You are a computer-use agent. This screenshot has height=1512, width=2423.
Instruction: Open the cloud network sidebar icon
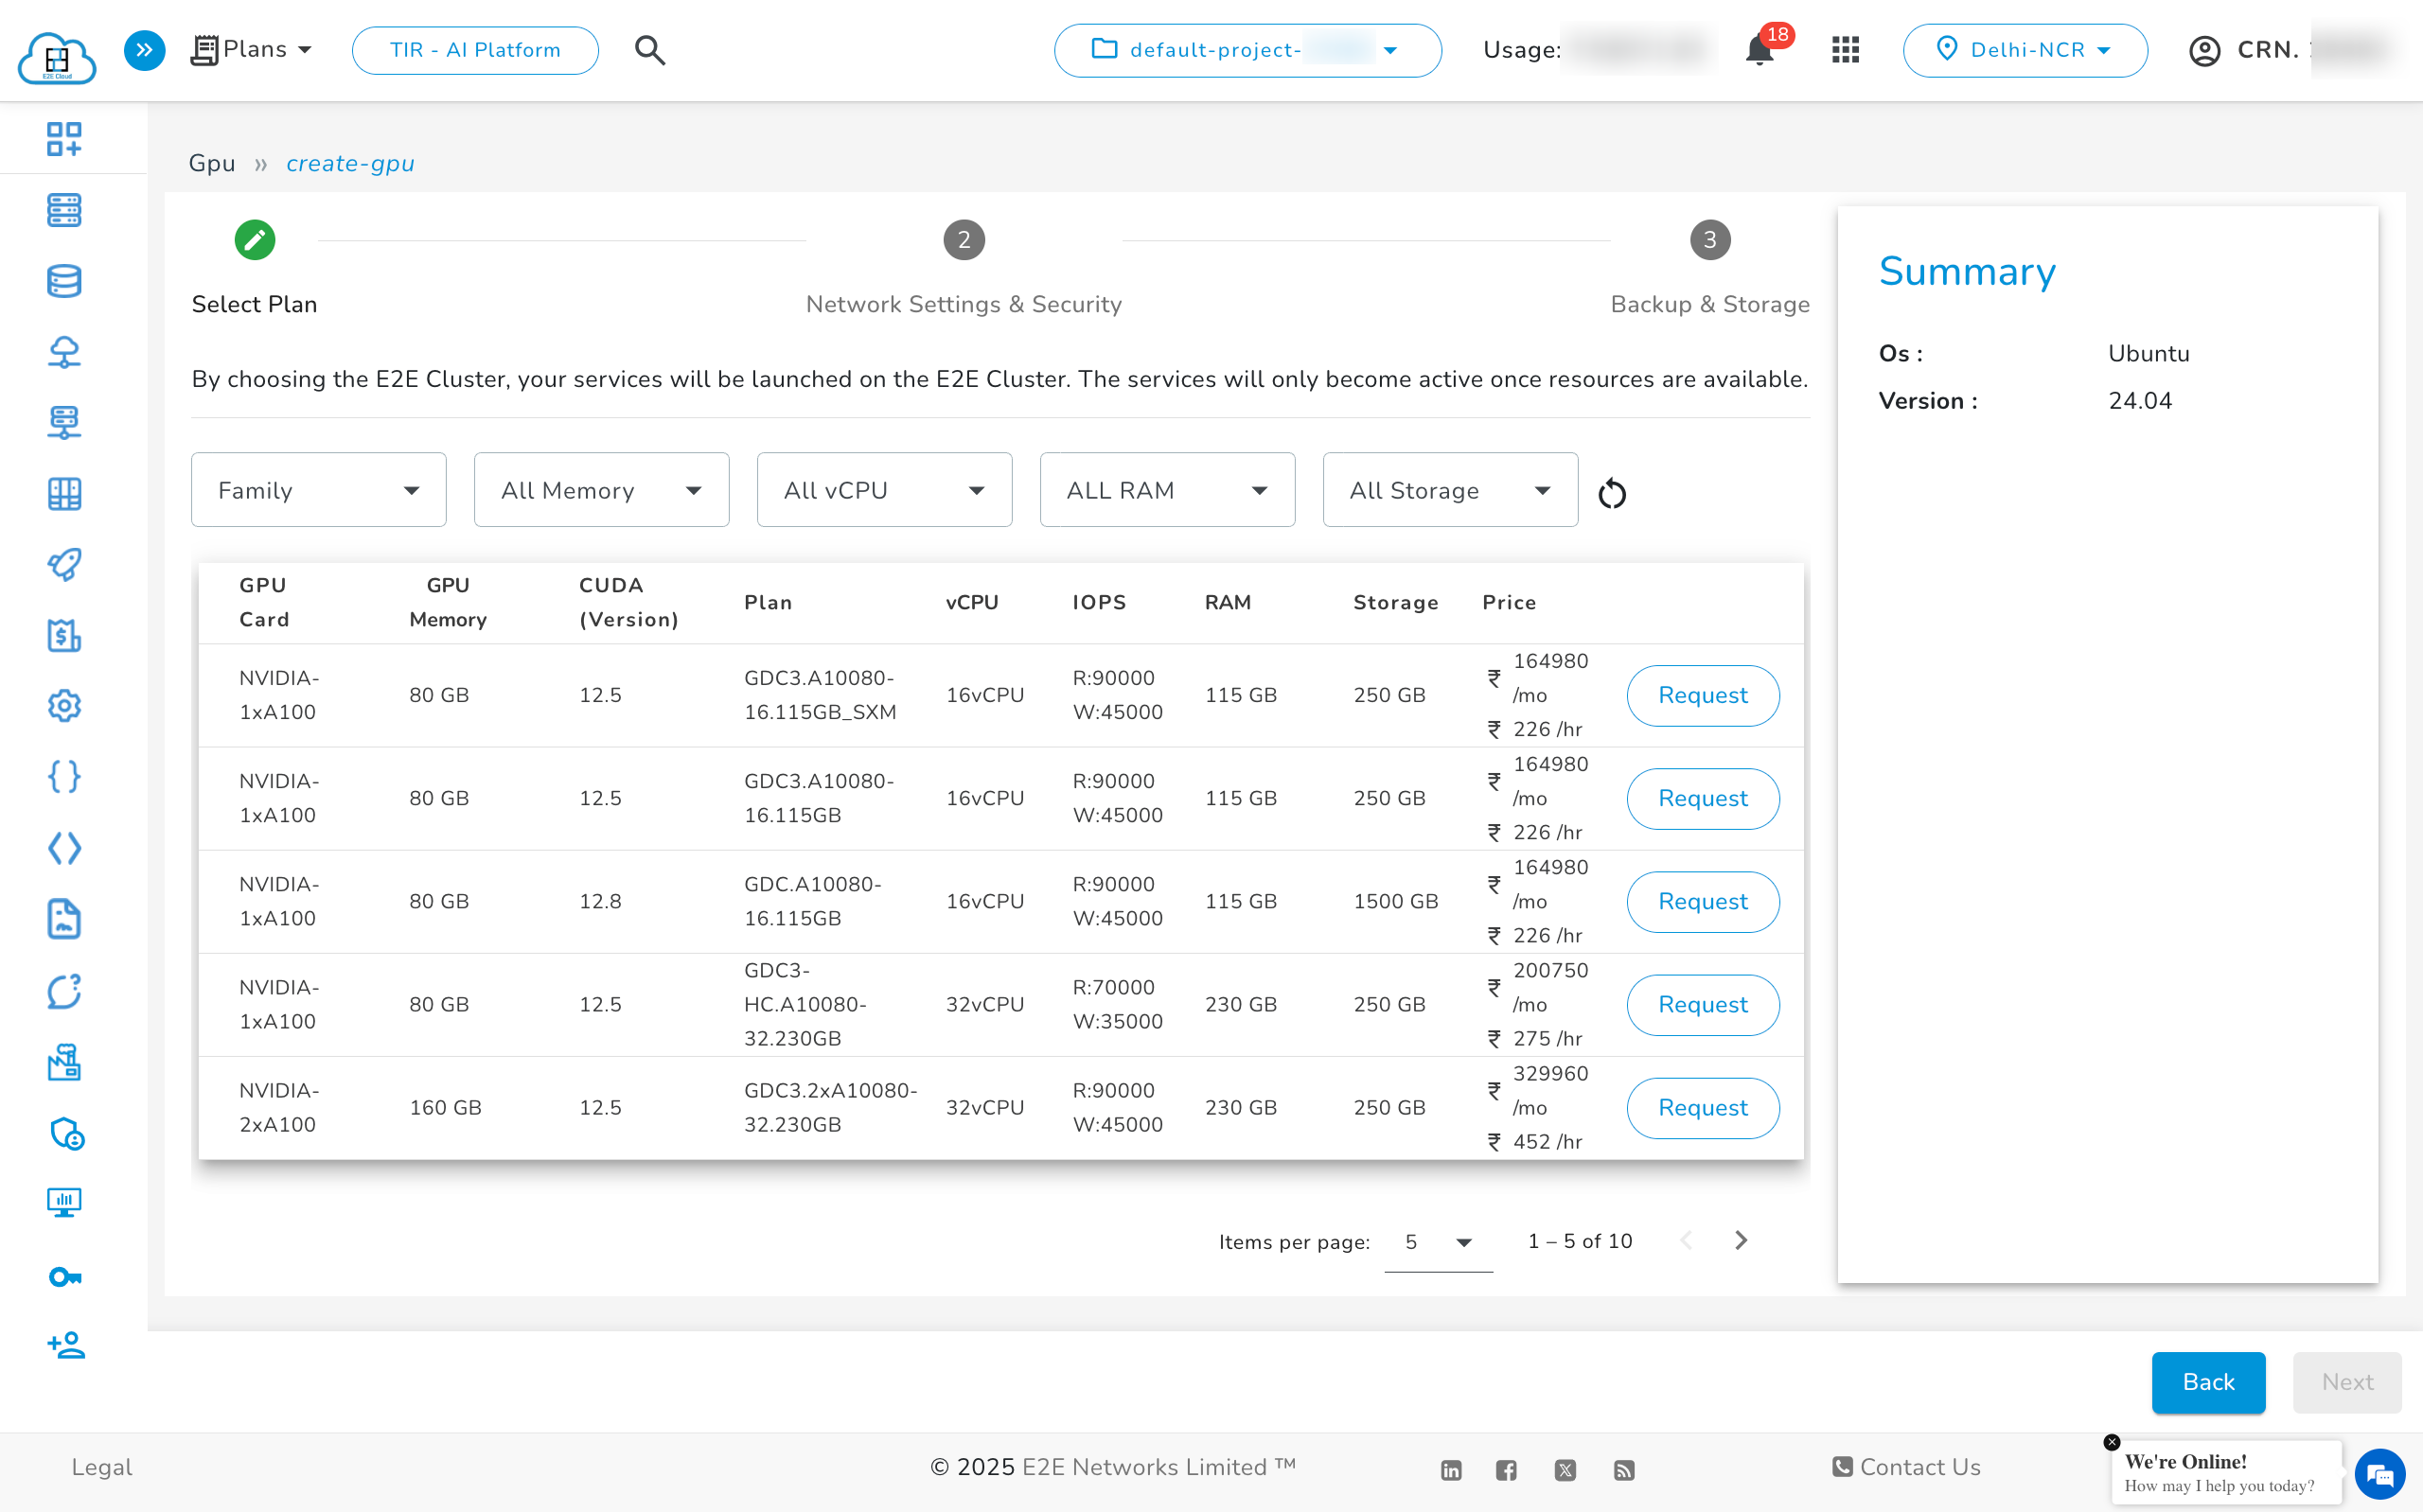[x=64, y=352]
